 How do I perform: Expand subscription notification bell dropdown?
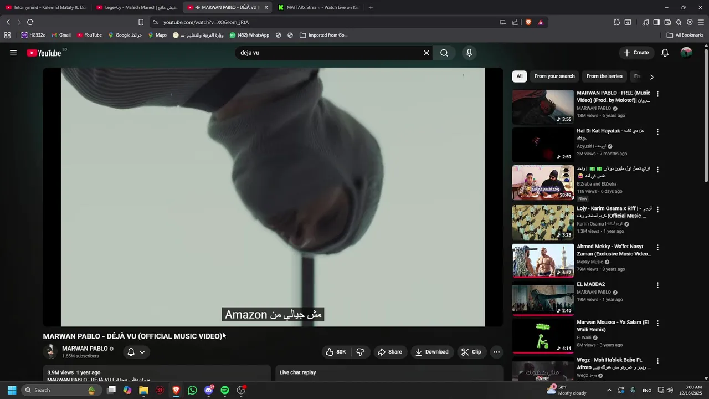tap(136, 352)
